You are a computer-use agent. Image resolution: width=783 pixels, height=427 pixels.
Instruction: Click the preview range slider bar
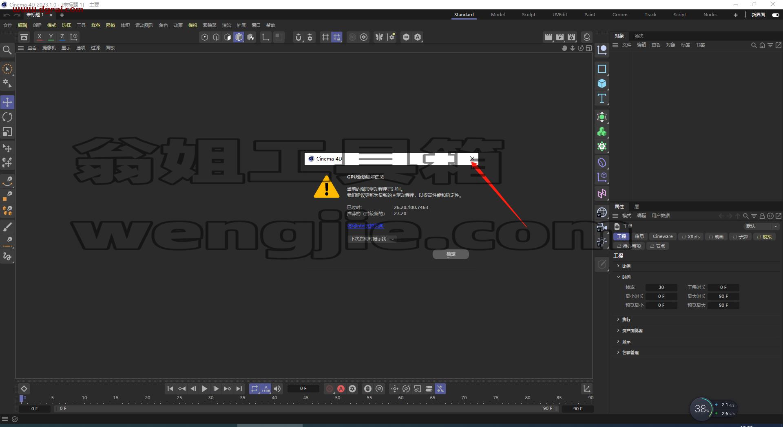(x=306, y=408)
